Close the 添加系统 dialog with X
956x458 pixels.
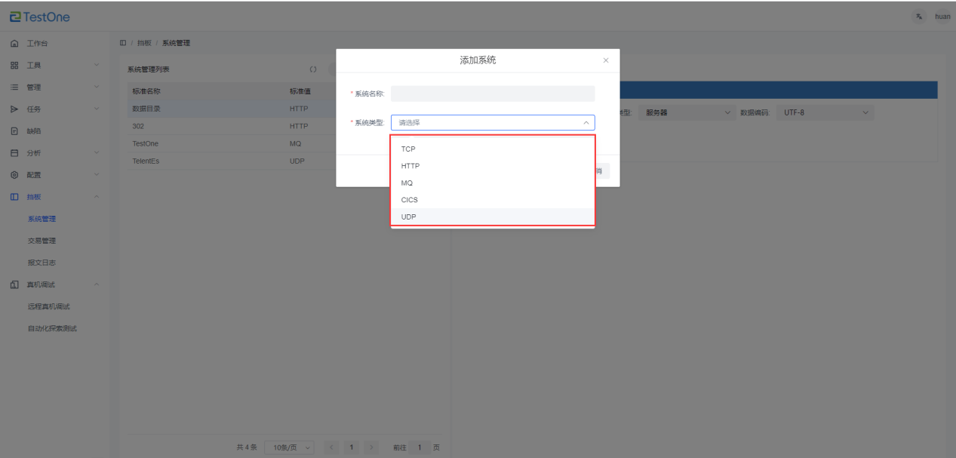click(605, 60)
